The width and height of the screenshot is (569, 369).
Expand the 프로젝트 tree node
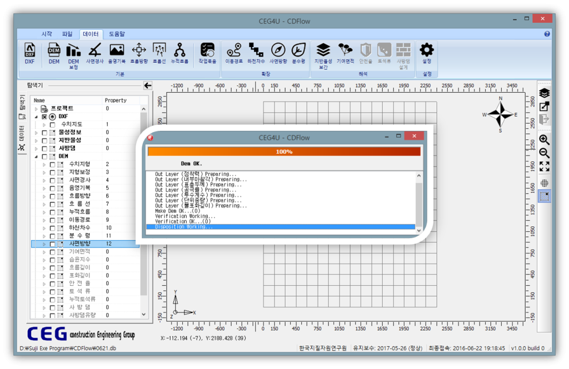point(36,109)
